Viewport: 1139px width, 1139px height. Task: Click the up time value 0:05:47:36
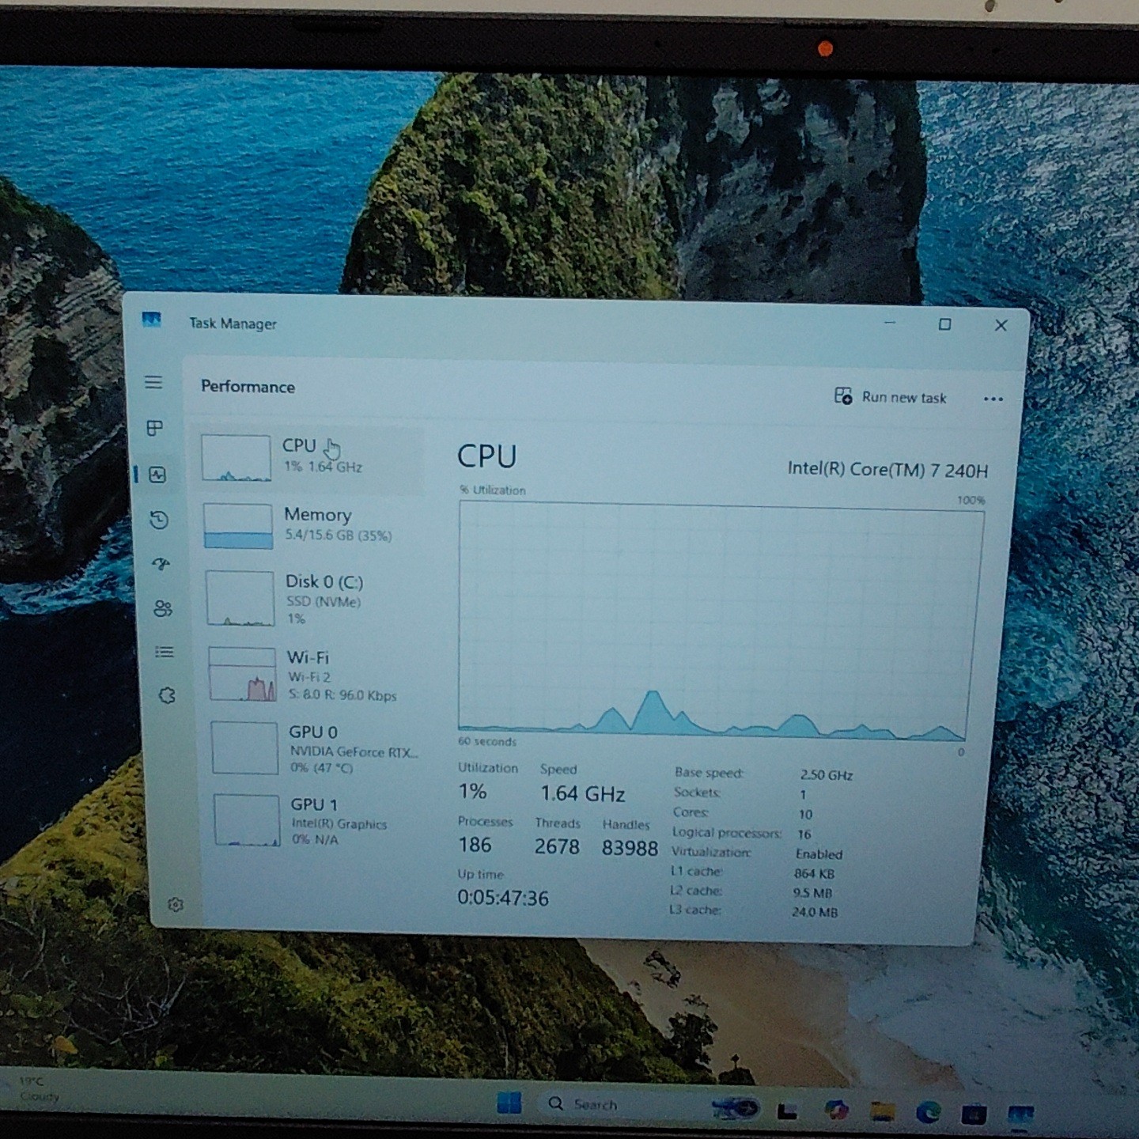click(x=503, y=898)
